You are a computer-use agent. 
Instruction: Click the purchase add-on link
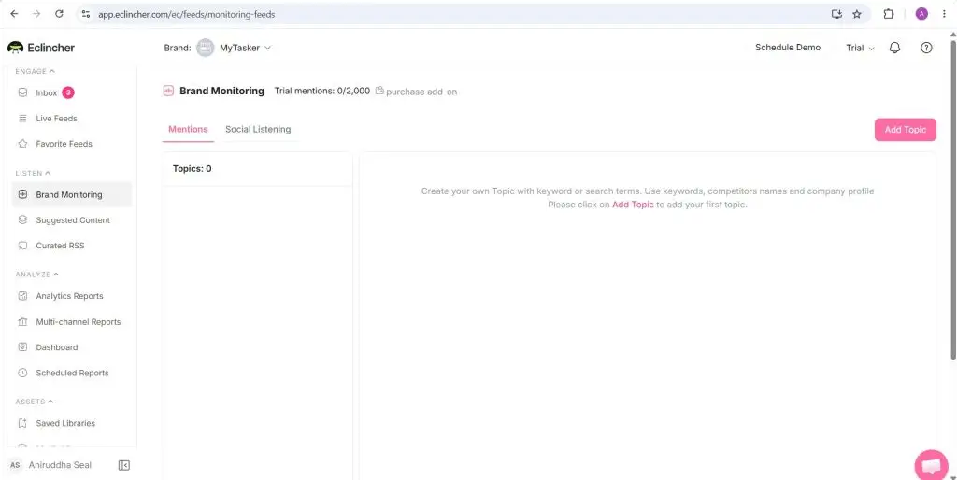(x=421, y=92)
